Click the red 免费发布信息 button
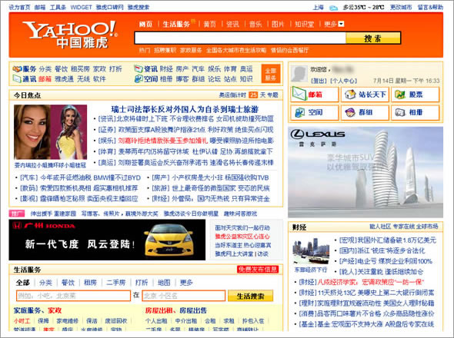 pos(258,270)
